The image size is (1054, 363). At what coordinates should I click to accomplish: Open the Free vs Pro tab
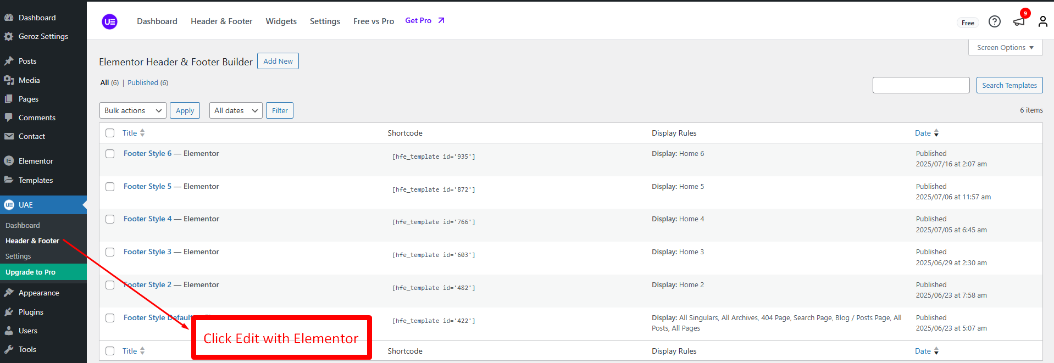(373, 21)
